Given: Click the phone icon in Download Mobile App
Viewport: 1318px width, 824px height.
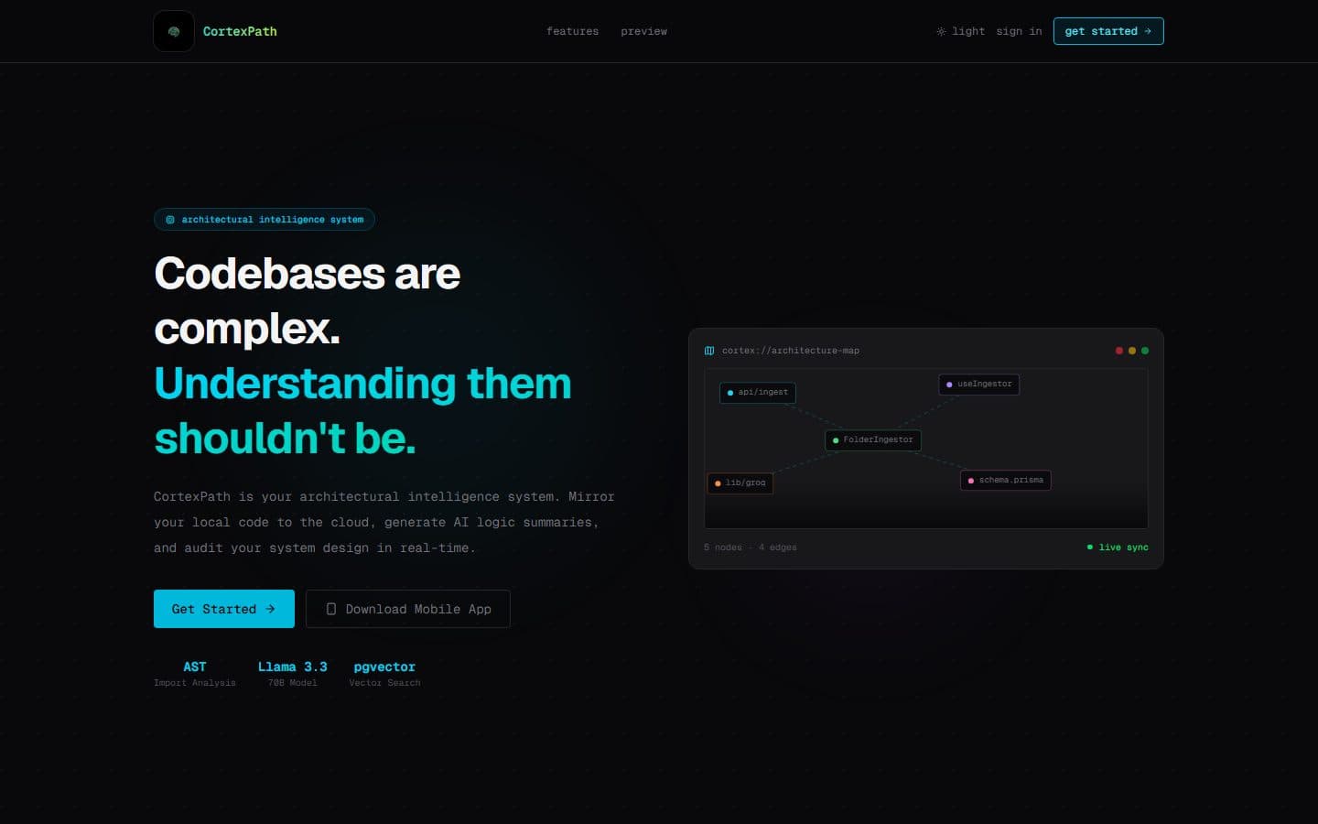Looking at the screenshot, I should [331, 609].
